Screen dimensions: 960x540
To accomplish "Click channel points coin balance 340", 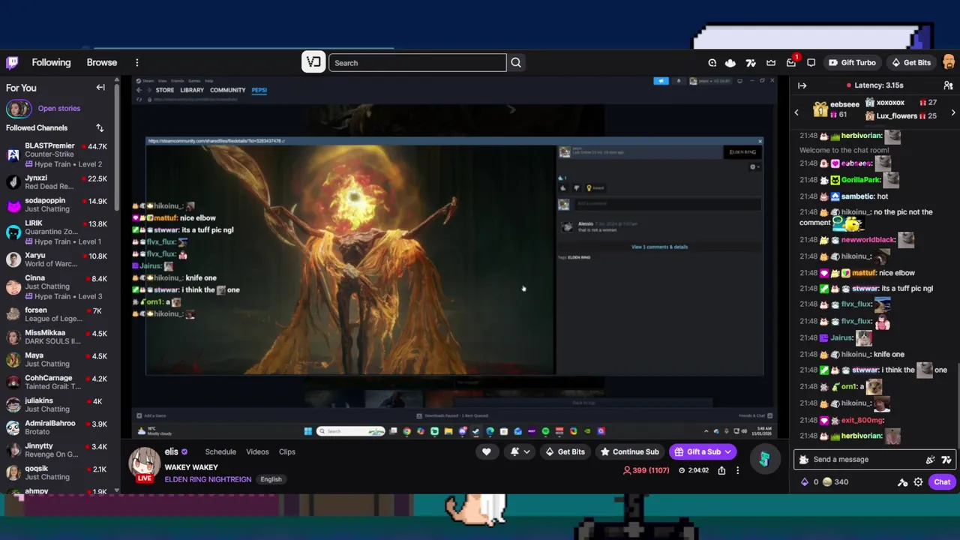I will pyautogui.click(x=835, y=482).
